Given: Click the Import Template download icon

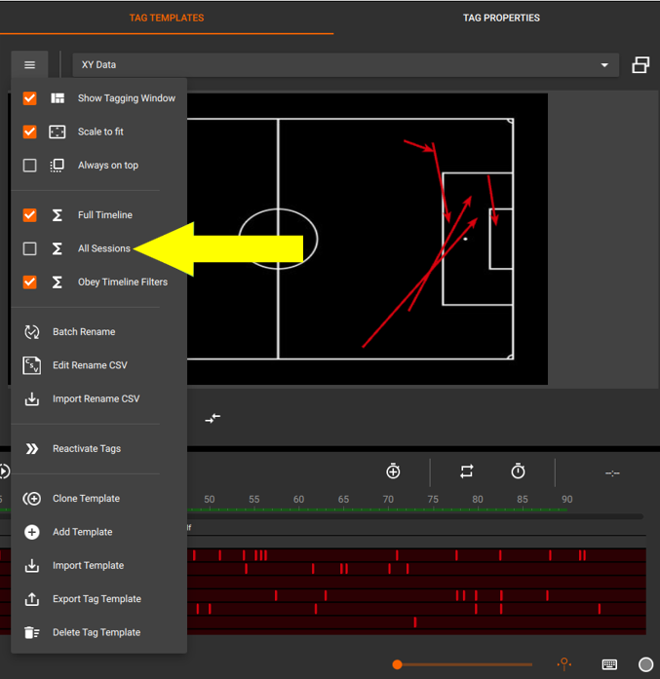Looking at the screenshot, I should 31,566.
